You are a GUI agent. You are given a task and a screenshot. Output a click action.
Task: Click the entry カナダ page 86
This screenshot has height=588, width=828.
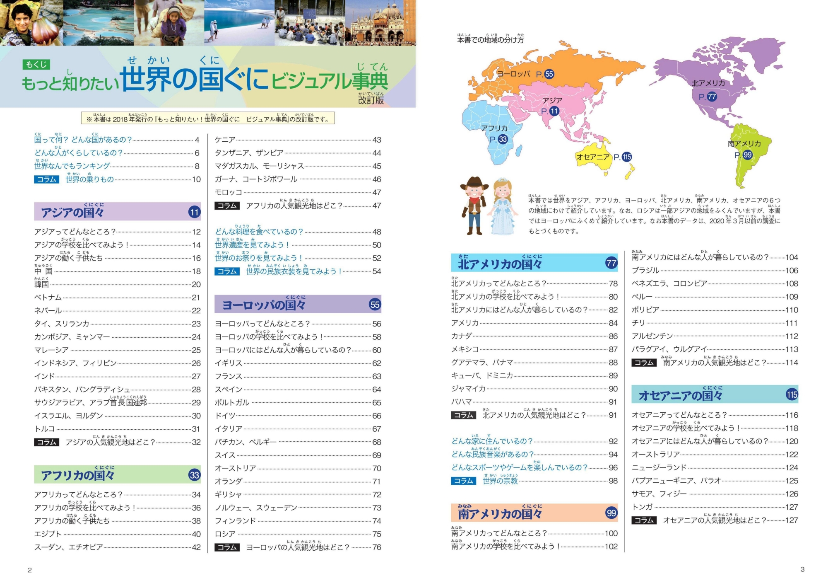(x=534, y=336)
